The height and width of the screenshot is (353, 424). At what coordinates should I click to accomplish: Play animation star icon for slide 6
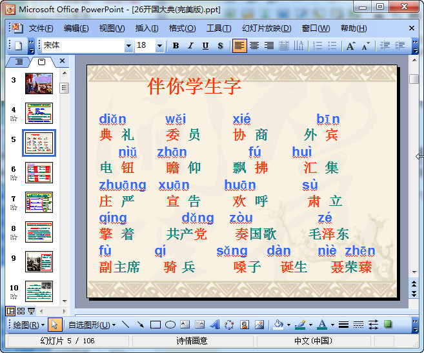(x=14, y=178)
